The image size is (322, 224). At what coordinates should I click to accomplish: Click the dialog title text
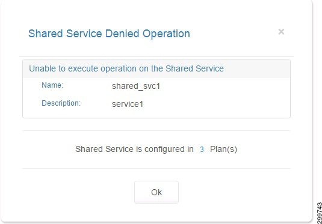(109, 34)
